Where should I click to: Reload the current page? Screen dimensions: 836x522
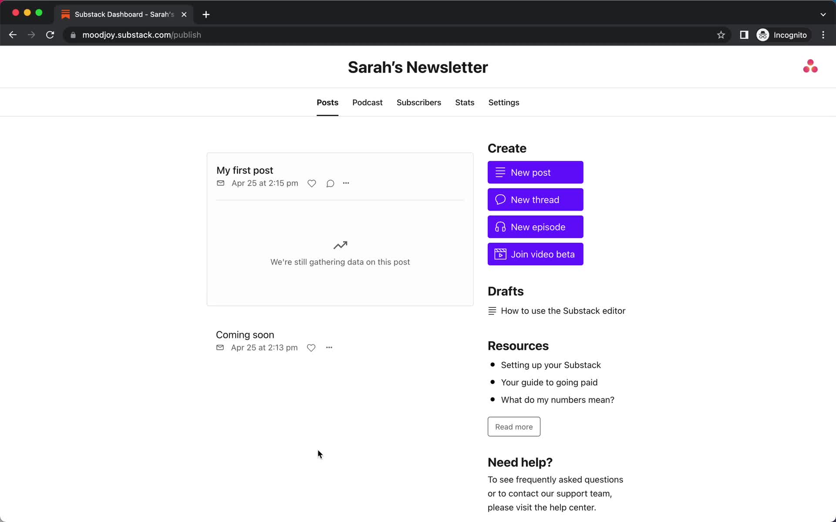coord(50,35)
